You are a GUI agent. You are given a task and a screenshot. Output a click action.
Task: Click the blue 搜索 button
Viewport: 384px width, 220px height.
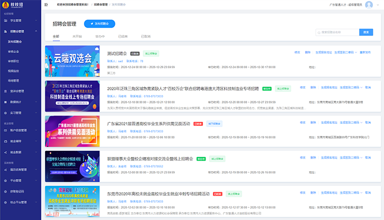[366, 33]
